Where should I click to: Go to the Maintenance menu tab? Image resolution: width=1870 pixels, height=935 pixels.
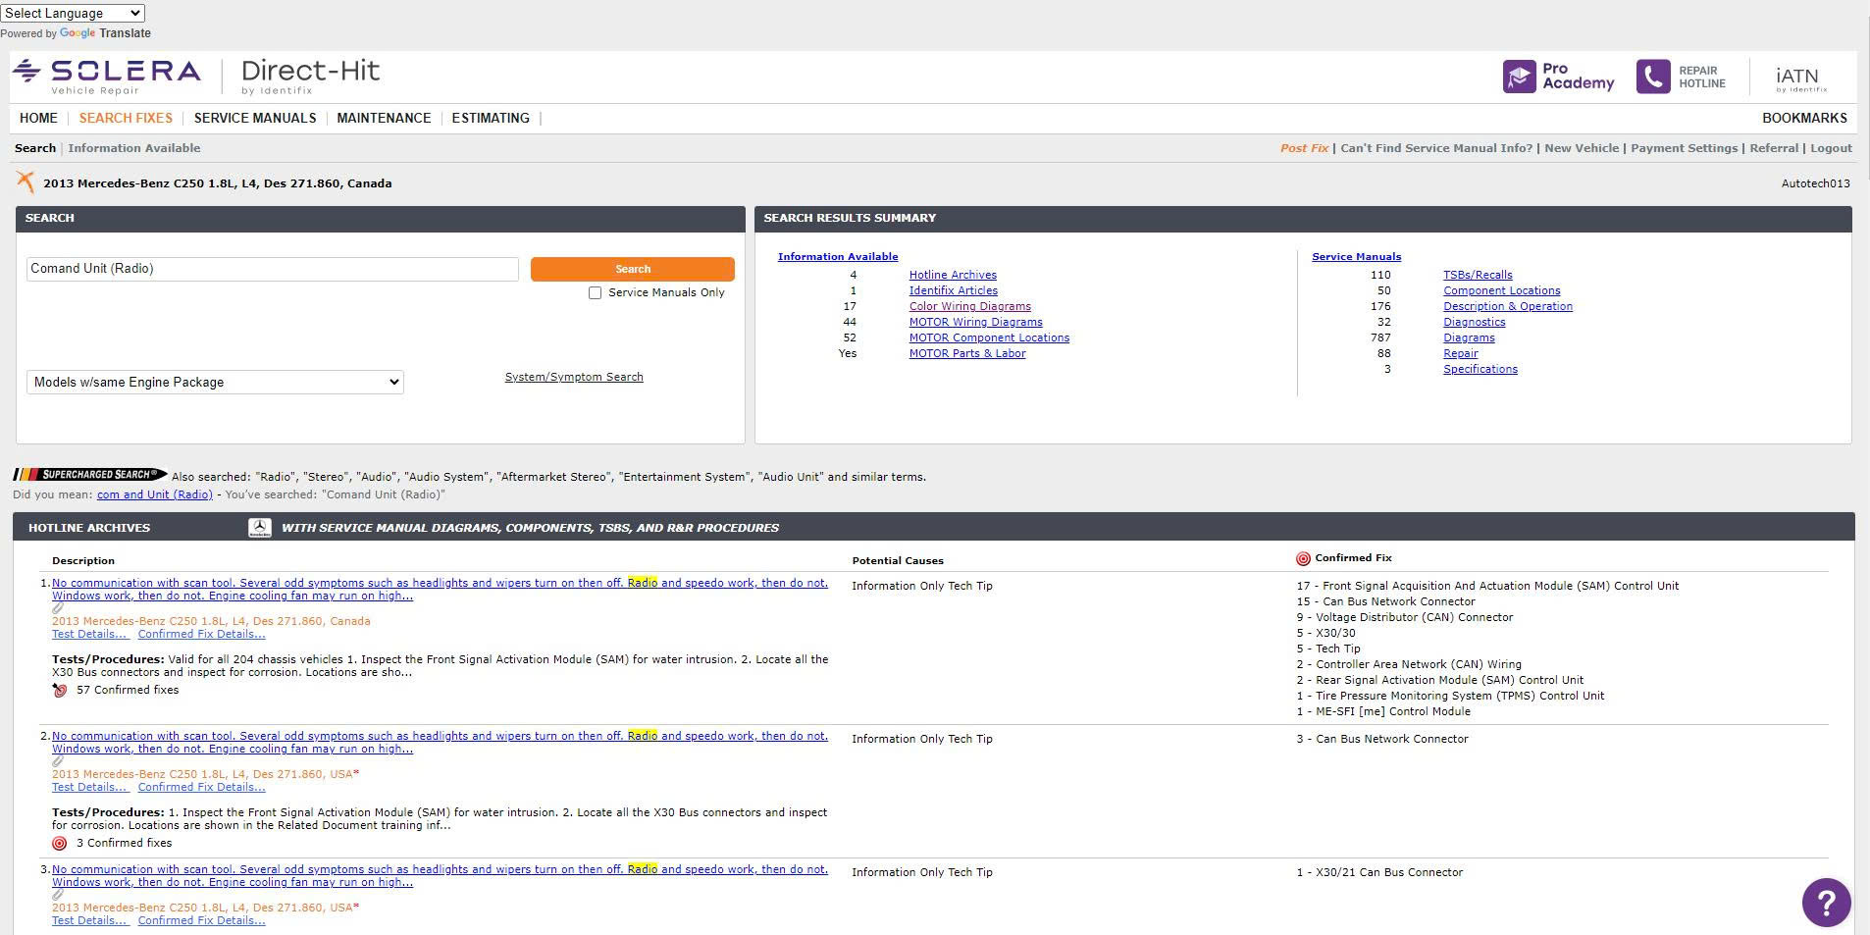click(384, 118)
